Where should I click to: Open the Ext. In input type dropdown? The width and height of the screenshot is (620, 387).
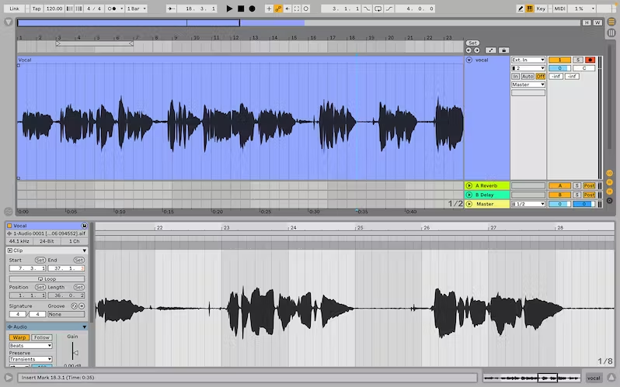(x=528, y=60)
